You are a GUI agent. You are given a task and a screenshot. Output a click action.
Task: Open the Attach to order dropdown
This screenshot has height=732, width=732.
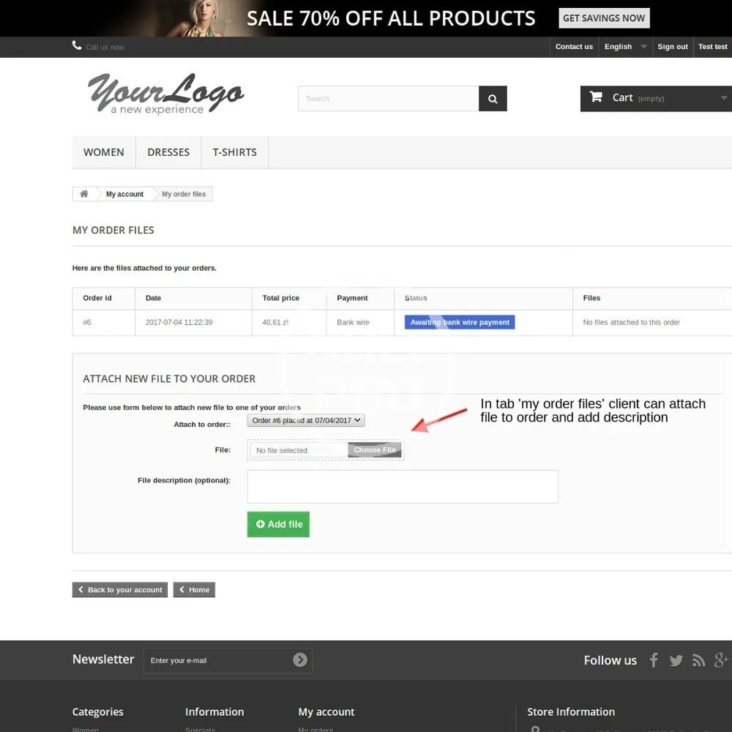tap(306, 421)
